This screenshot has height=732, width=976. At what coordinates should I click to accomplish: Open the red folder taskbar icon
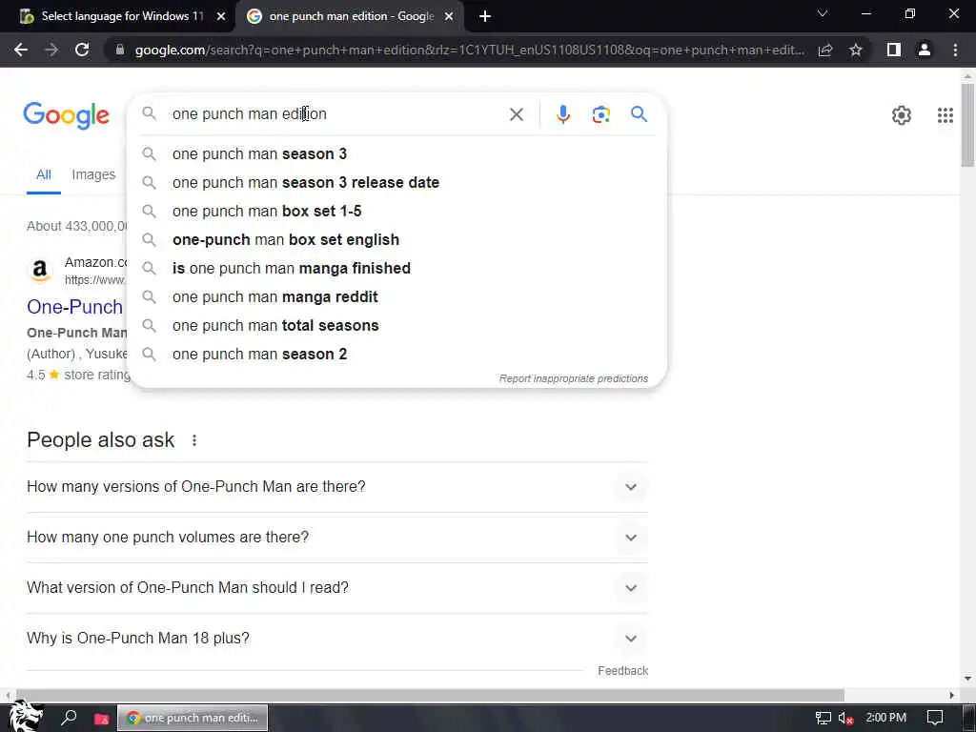click(x=101, y=719)
